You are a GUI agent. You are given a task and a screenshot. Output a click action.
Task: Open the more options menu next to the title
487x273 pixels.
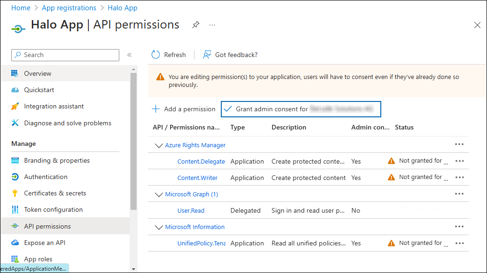[212, 25]
